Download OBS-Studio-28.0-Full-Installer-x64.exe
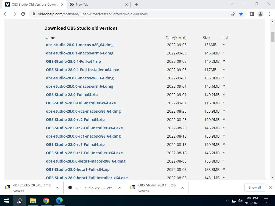 pos(81,103)
